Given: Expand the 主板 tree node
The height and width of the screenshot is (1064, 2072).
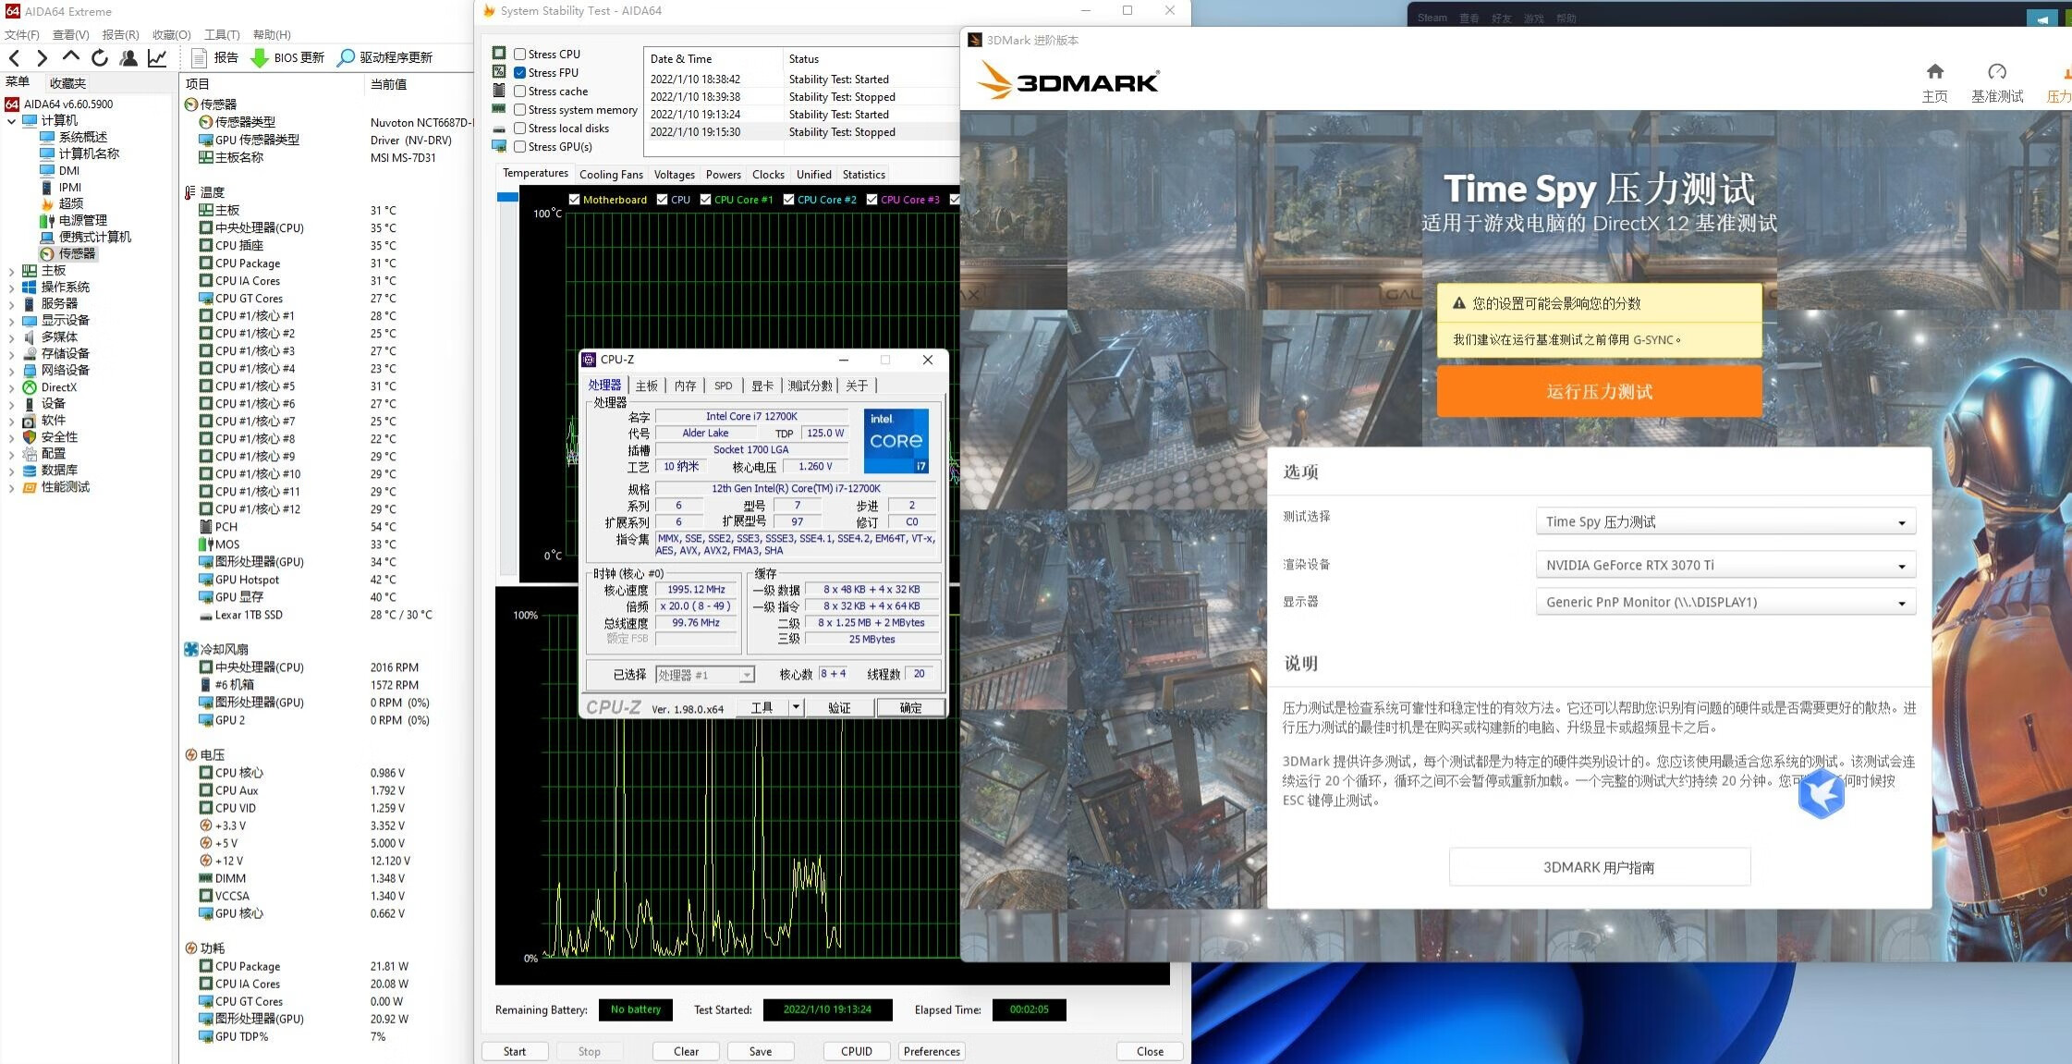Looking at the screenshot, I should point(11,271).
